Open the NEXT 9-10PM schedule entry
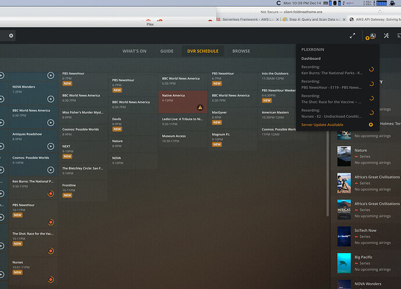This screenshot has width=401, height=289. click(83, 151)
